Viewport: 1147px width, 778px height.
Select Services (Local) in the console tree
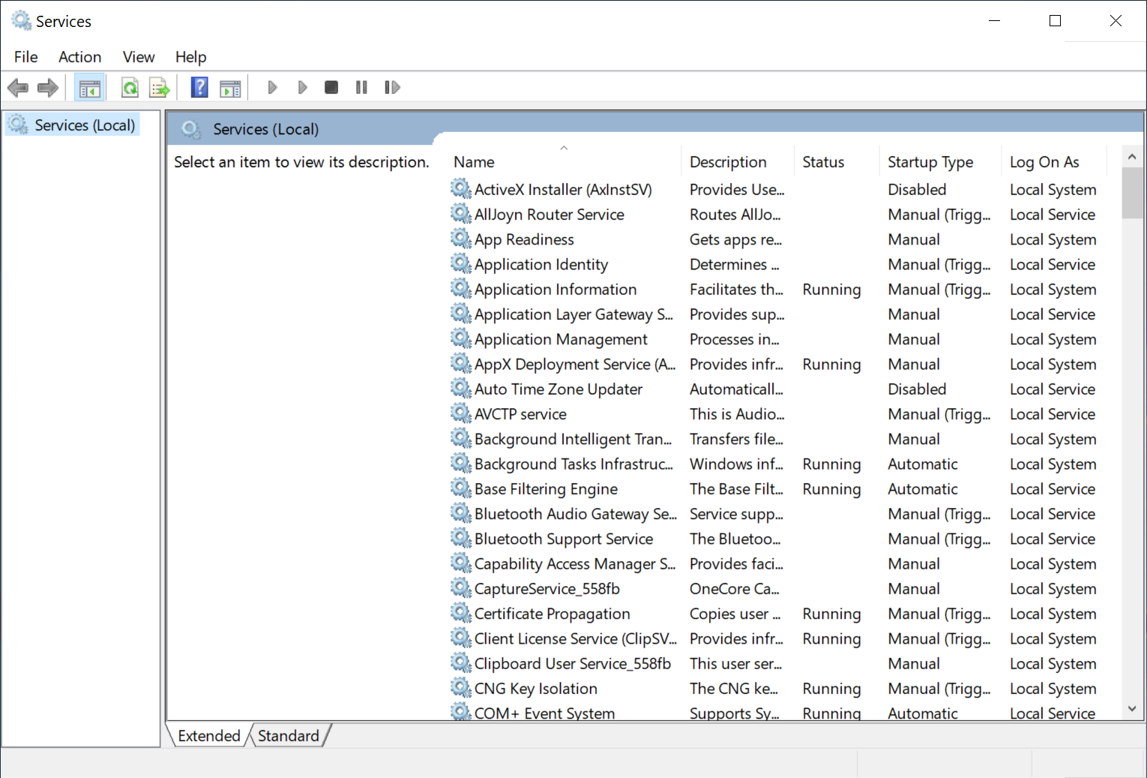(x=84, y=125)
